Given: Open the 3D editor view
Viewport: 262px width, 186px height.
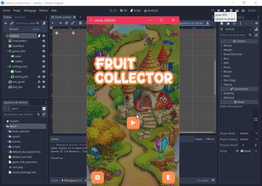Looking at the screenshot, I should point(123,10).
